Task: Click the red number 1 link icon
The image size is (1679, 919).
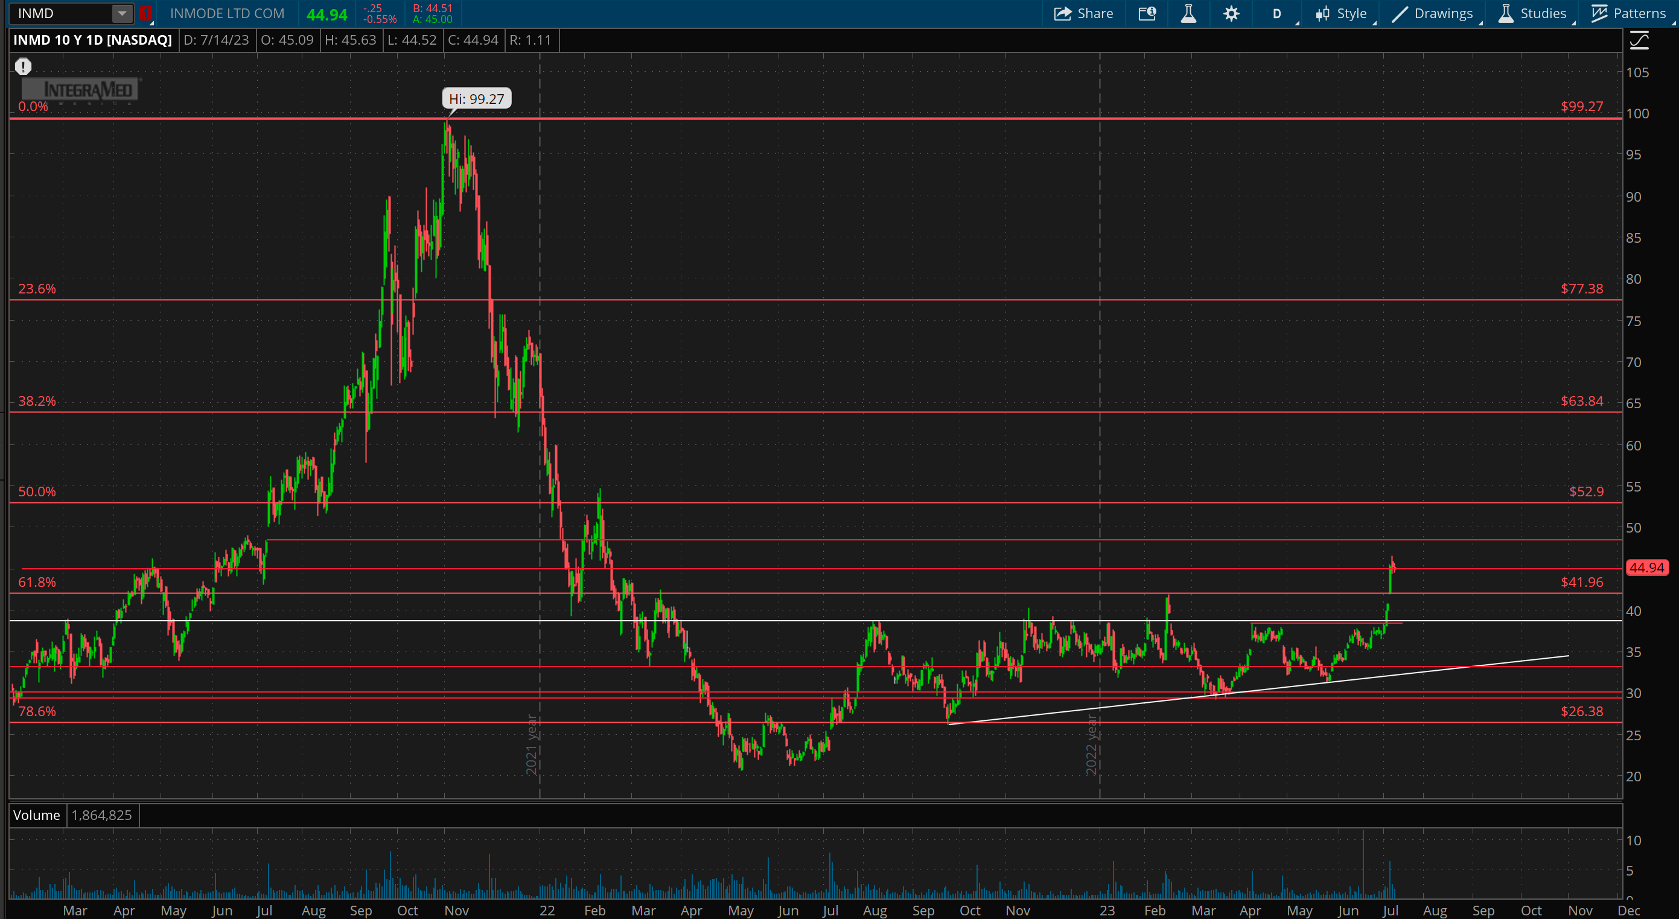Action: click(146, 13)
